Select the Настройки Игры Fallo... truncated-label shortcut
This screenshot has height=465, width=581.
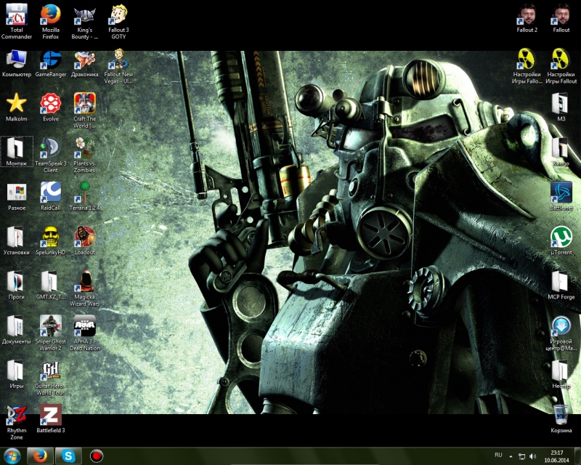coord(527,67)
